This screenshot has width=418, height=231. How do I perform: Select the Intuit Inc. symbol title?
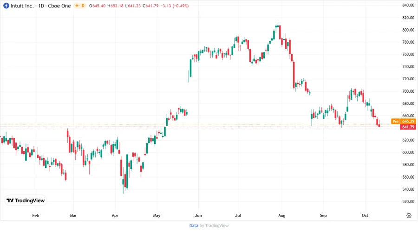[x=22, y=6]
